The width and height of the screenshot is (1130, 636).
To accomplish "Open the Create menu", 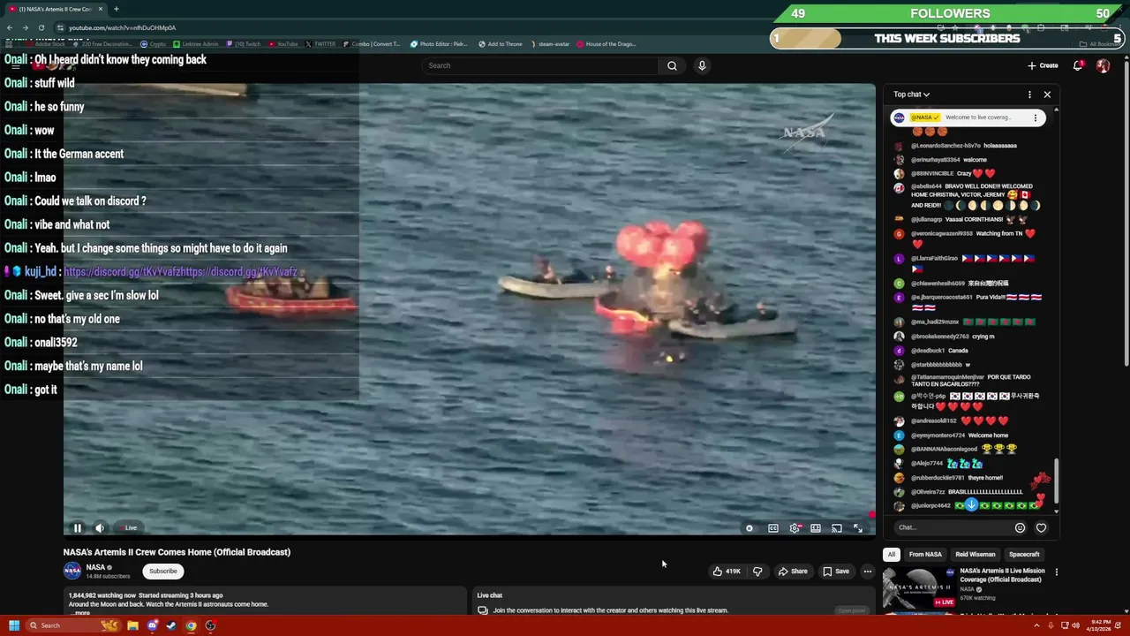I will pos(1043,65).
